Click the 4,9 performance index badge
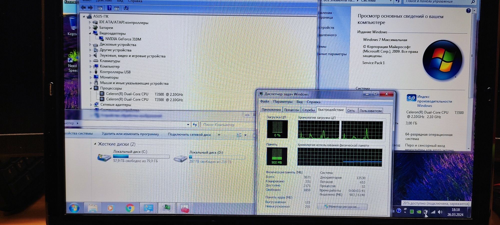 [x=411, y=98]
